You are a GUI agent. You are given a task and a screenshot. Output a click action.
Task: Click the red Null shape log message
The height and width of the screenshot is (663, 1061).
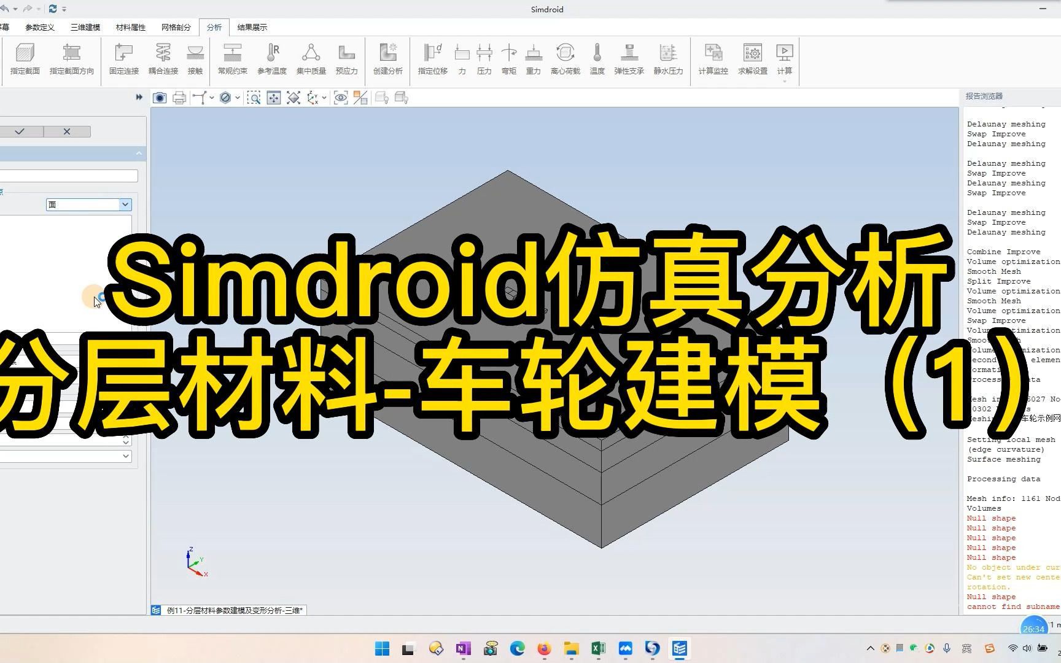tap(990, 518)
